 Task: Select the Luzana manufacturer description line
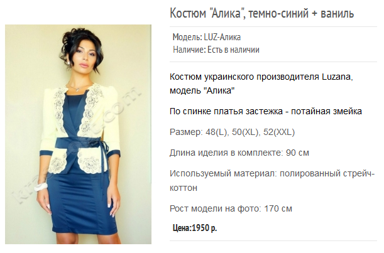[261, 83]
